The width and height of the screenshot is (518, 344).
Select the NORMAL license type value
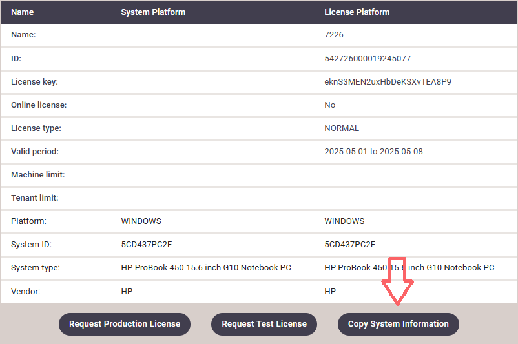coord(342,128)
